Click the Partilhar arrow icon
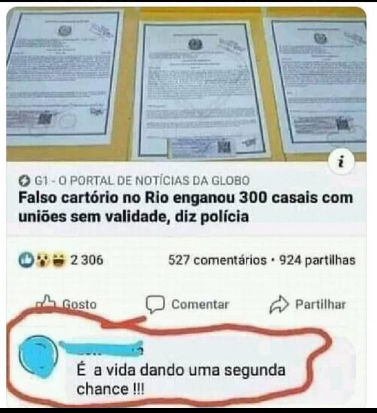Screen dimensions: 377x413 coord(279,304)
